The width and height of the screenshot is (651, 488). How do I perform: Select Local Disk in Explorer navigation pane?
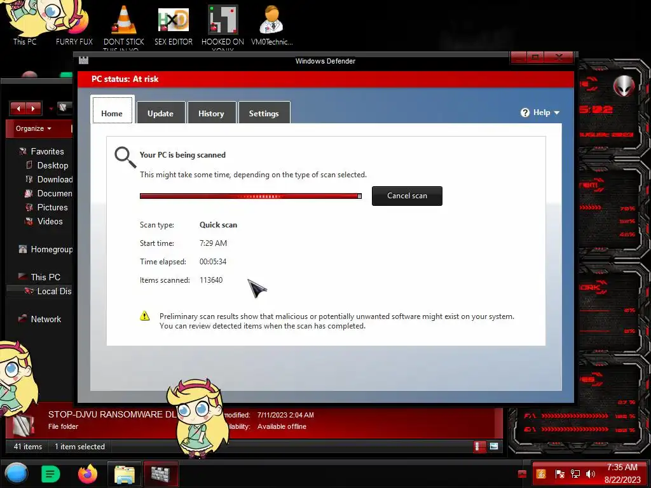pyautogui.click(x=40, y=291)
